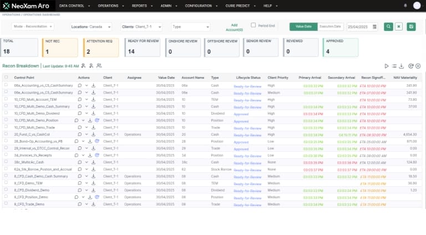The image size is (426, 235).
Task: Open the Locations Canada dropdown
Action: [x=92, y=27]
